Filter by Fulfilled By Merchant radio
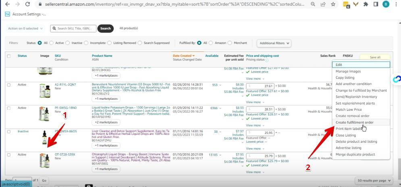 [230, 43]
